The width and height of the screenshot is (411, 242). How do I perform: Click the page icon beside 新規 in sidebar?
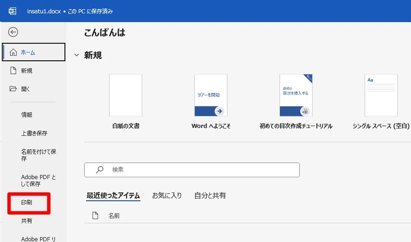click(13, 71)
